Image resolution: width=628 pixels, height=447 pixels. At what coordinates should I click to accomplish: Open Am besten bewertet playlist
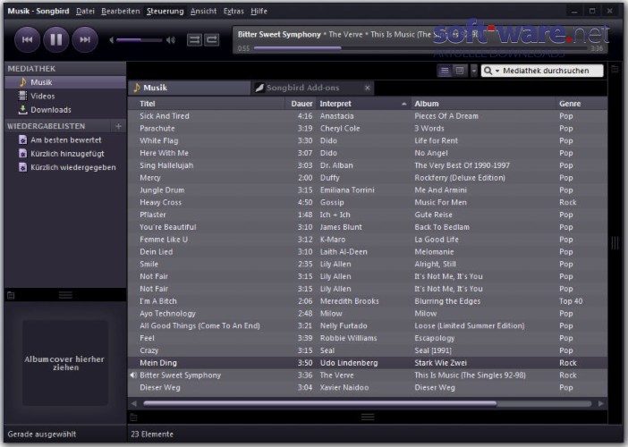tap(65, 140)
